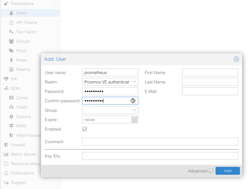Image resolution: width=249 pixels, height=189 pixels.
Task: Click the Notifications bell icon
Action: [x=6, y=173]
